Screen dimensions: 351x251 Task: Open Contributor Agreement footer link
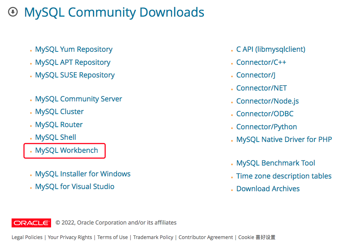point(206,237)
